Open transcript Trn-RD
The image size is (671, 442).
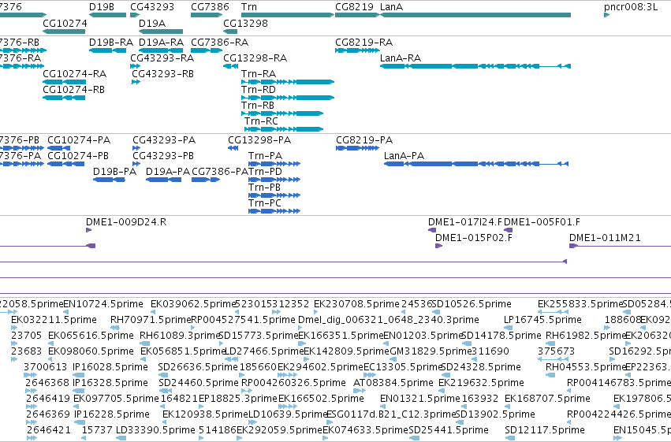[259, 90]
